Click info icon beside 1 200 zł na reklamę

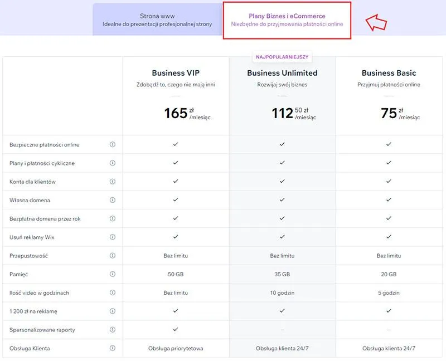click(112, 311)
